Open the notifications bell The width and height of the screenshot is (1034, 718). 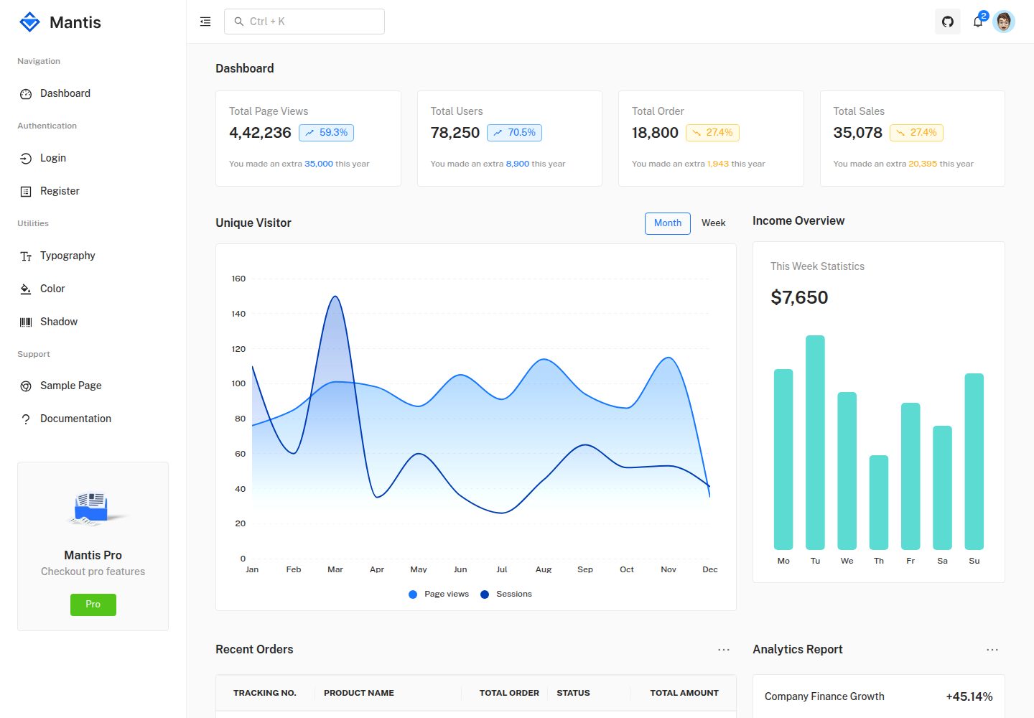[x=978, y=22]
